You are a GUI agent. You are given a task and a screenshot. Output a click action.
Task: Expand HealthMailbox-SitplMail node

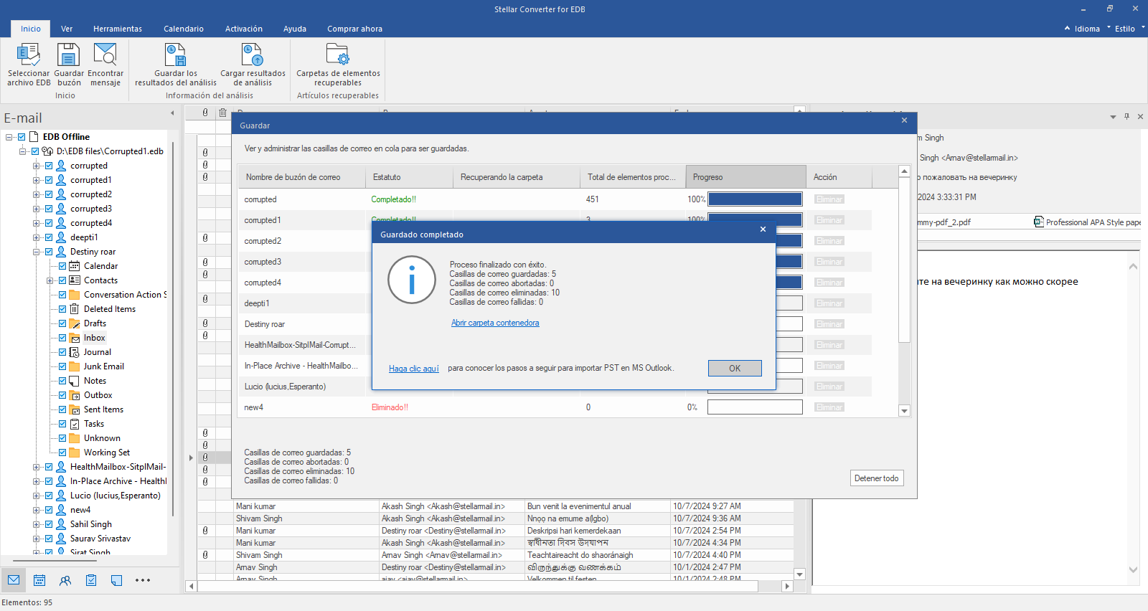(x=36, y=467)
